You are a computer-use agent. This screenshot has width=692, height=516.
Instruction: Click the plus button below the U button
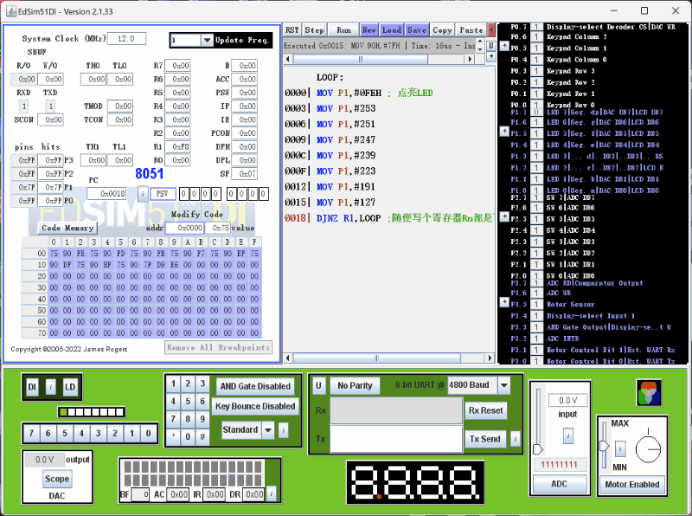click(490, 56)
